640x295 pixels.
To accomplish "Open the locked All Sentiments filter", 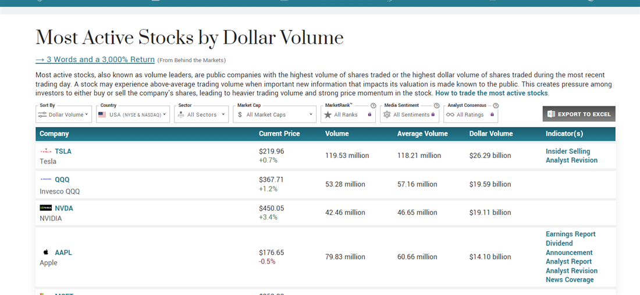I will pyautogui.click(x=410, y=114).
